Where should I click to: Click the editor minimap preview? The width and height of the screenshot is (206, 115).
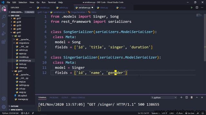tap(199, 15)
